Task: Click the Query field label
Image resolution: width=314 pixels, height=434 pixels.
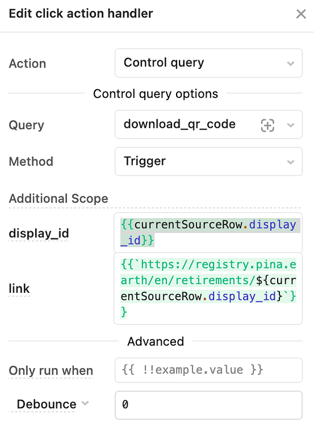Action: [27, 125]
